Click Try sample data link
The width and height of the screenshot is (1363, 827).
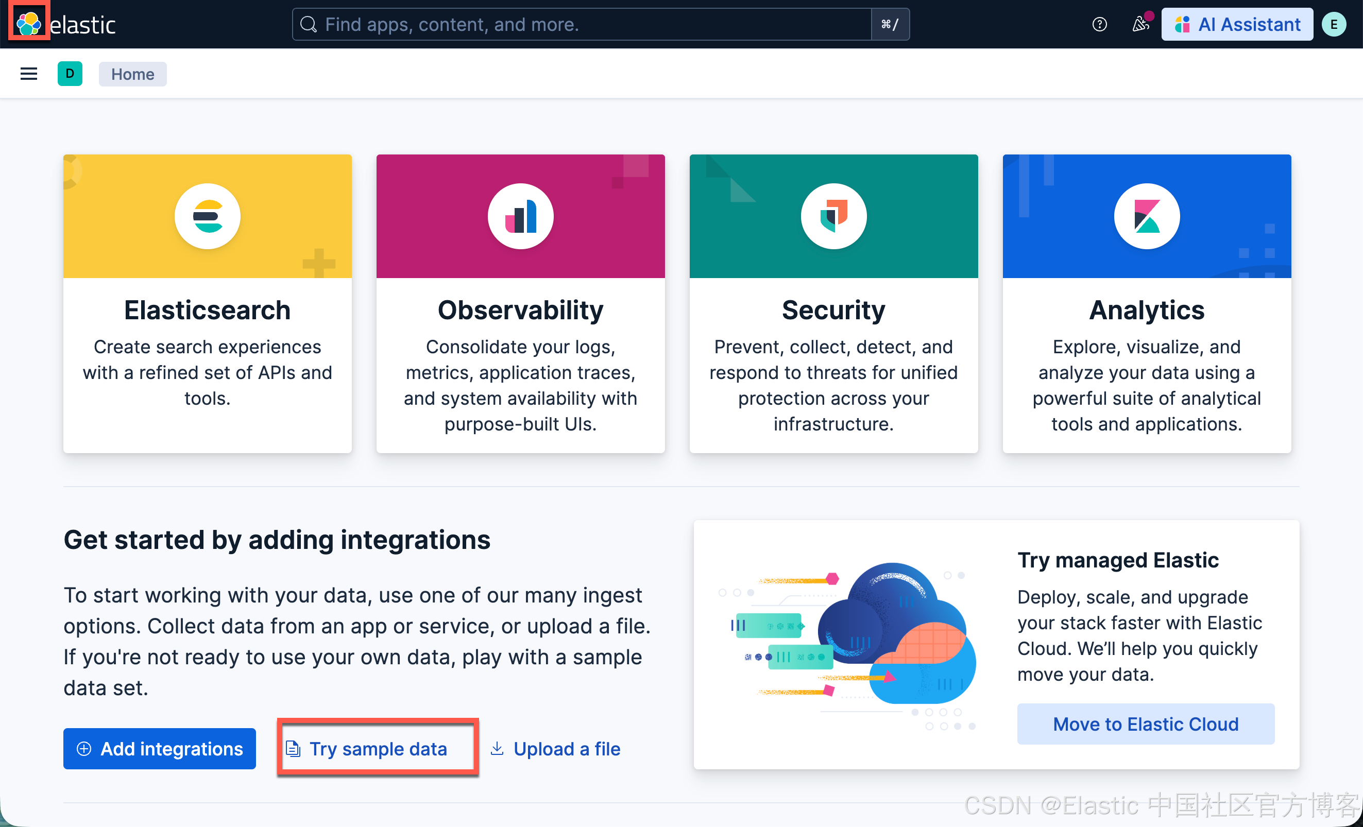click(x=377, y=749)
